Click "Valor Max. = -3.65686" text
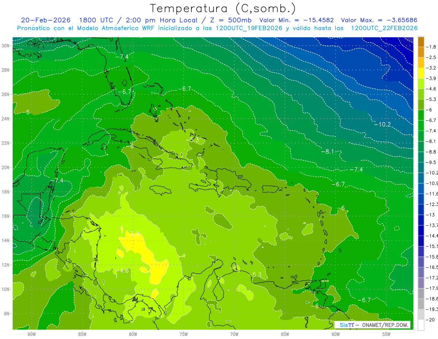438x339 pixels. [379, 20]
